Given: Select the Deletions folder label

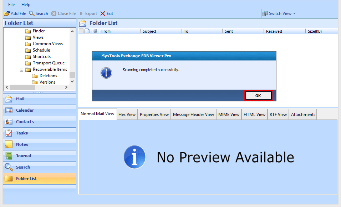Looking at the screenshot, I should click(48, 76).
